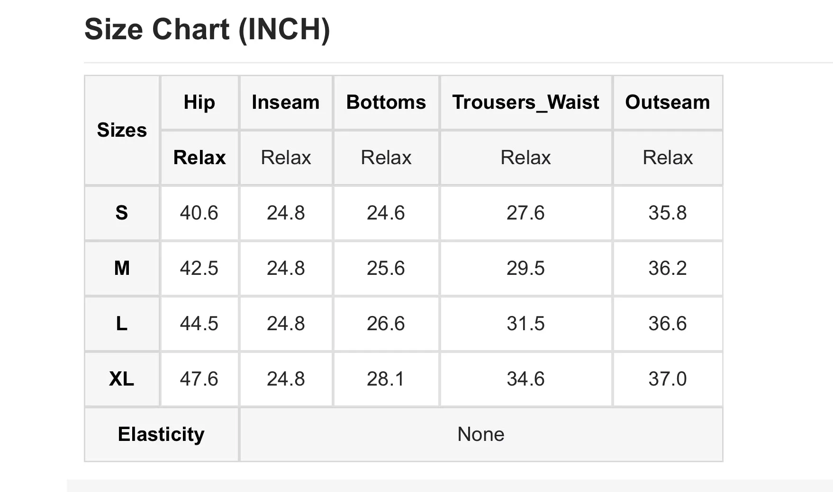
Task: Click outseam value 37.0 for XL
Action: coord(668,379)
